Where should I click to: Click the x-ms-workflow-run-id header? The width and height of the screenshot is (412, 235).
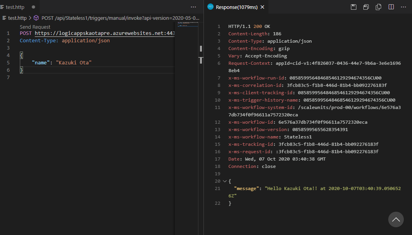coord(305,78)
